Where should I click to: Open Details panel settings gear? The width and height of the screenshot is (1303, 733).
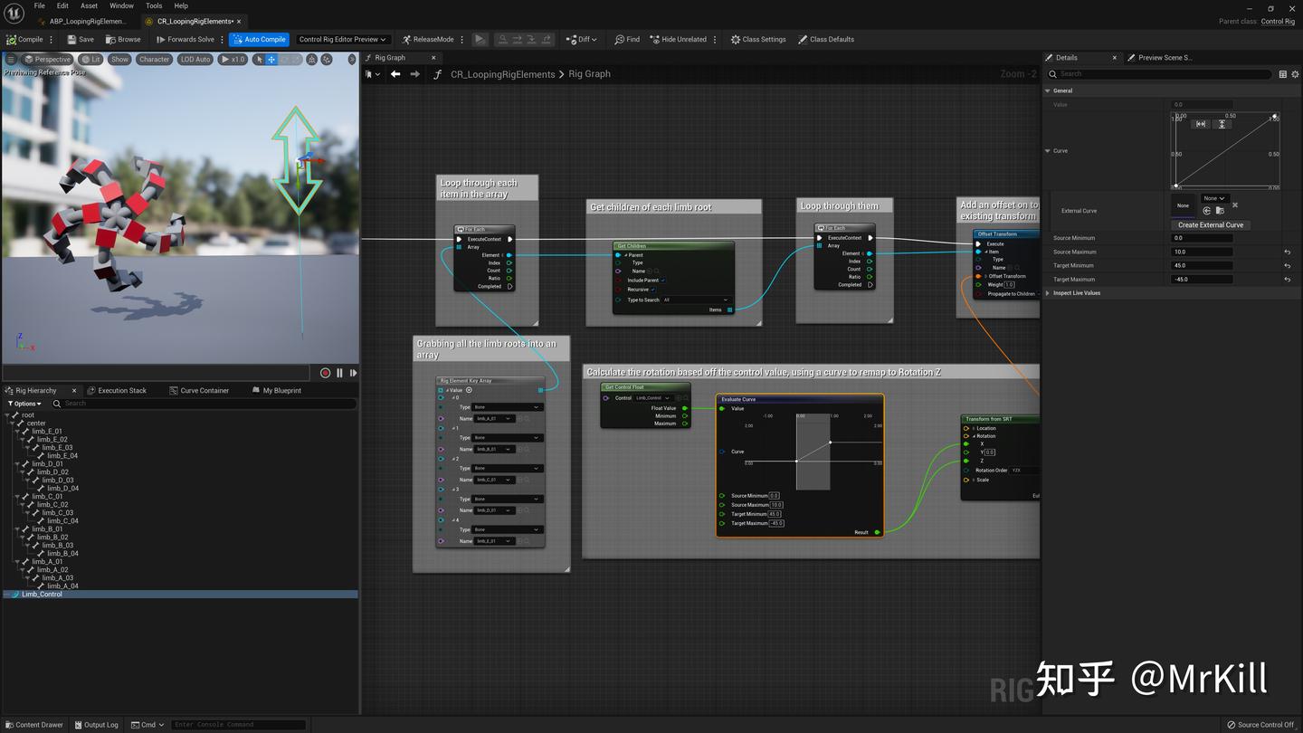pyautogui.click(x=1294, y=74)
